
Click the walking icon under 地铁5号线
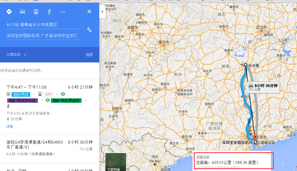[8, 106]
